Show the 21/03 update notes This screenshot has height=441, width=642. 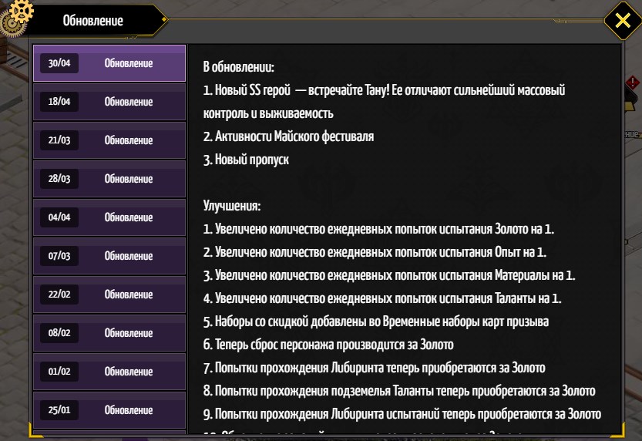pyautogui.click(x=109, y=140)
